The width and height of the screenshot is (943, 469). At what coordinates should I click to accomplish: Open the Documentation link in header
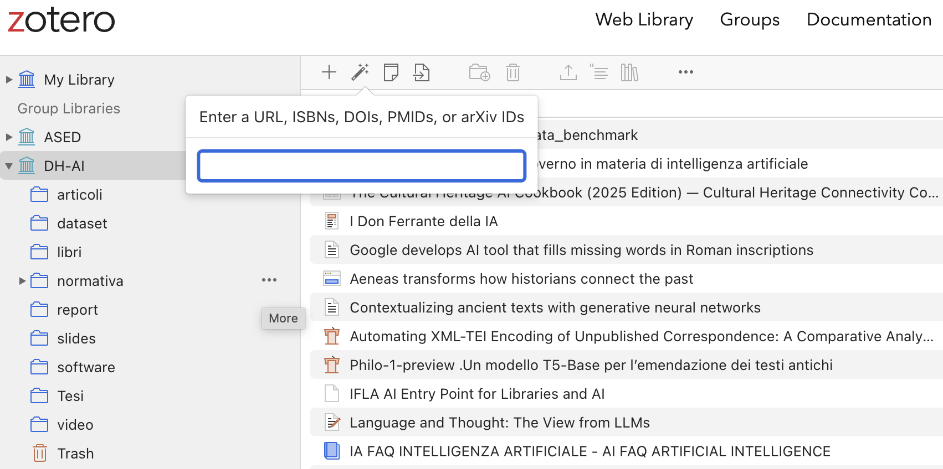(869, 19)
